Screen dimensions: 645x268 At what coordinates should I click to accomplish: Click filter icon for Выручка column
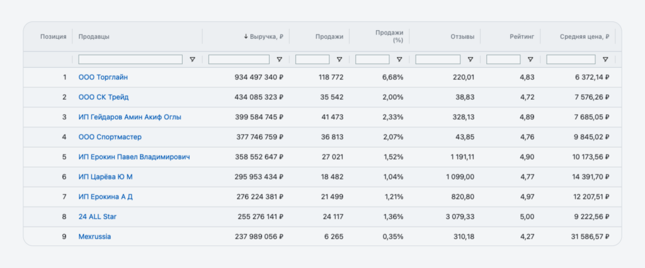279,60
